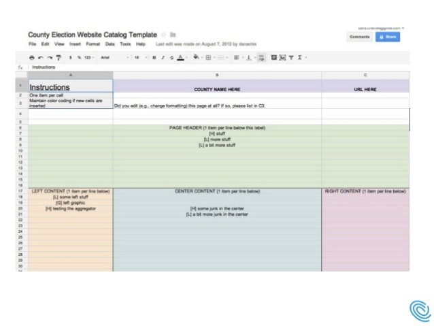
Task: Open the Merge cells dropdown
Action: (223, 58)
